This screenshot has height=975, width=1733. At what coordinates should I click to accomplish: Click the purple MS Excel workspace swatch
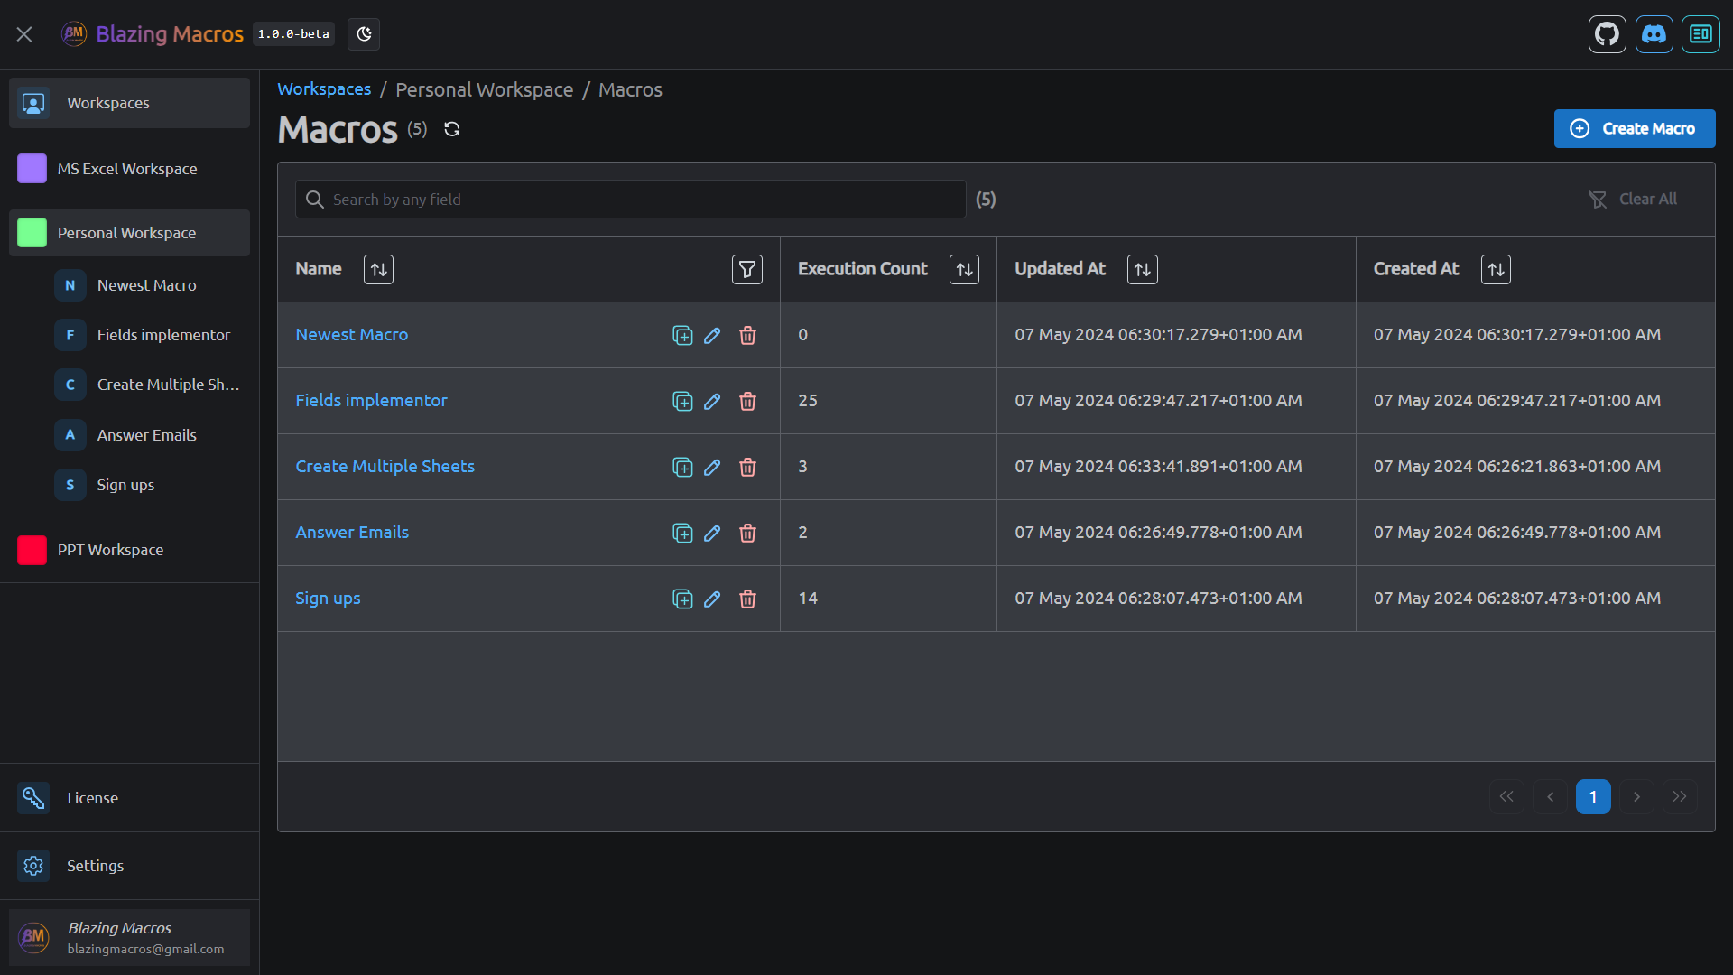(32, 169)
